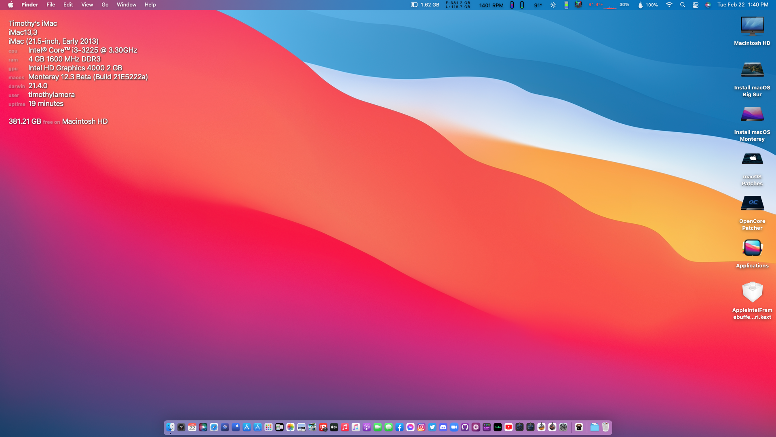Open the Trash in the dock

605,427
